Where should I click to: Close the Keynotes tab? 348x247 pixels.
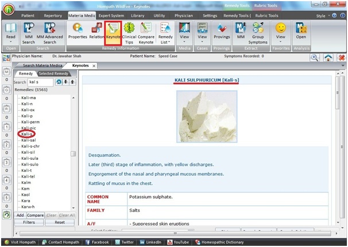(94, 66)
